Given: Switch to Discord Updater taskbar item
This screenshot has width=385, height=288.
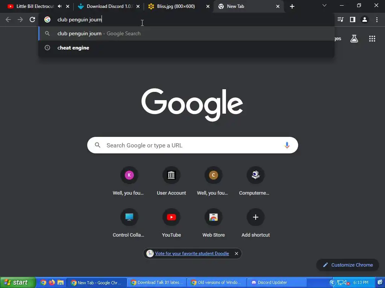Looking at the screenshot, I should tap(277, 283).
